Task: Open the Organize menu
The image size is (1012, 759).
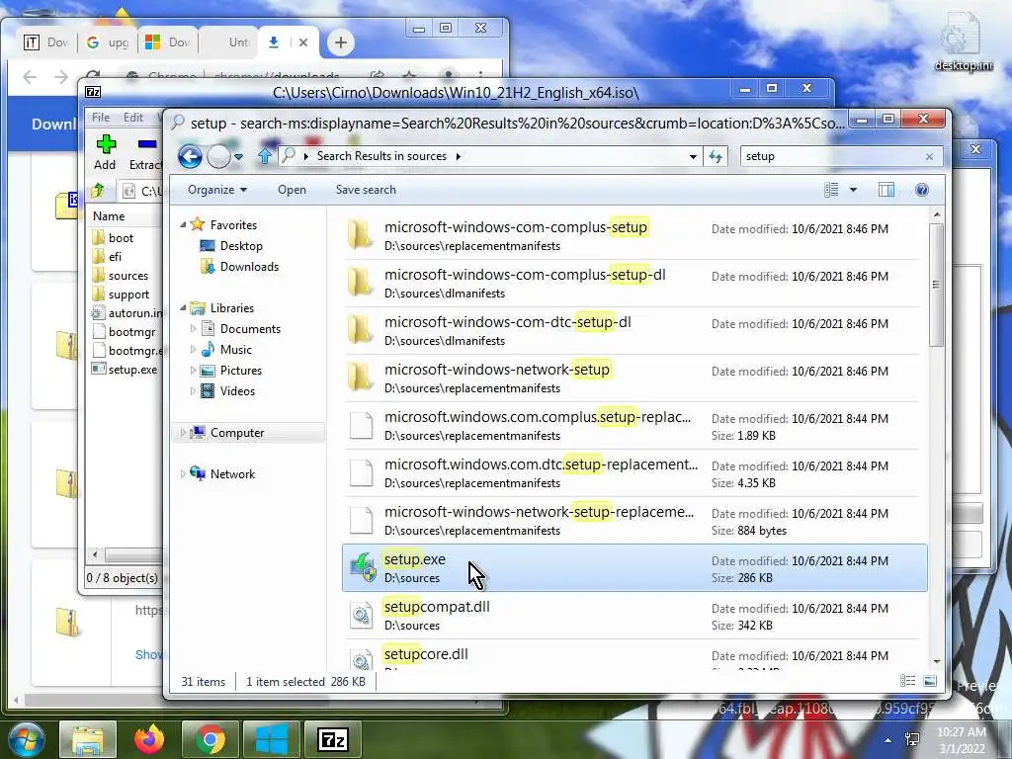Action: tap(217, 190)
